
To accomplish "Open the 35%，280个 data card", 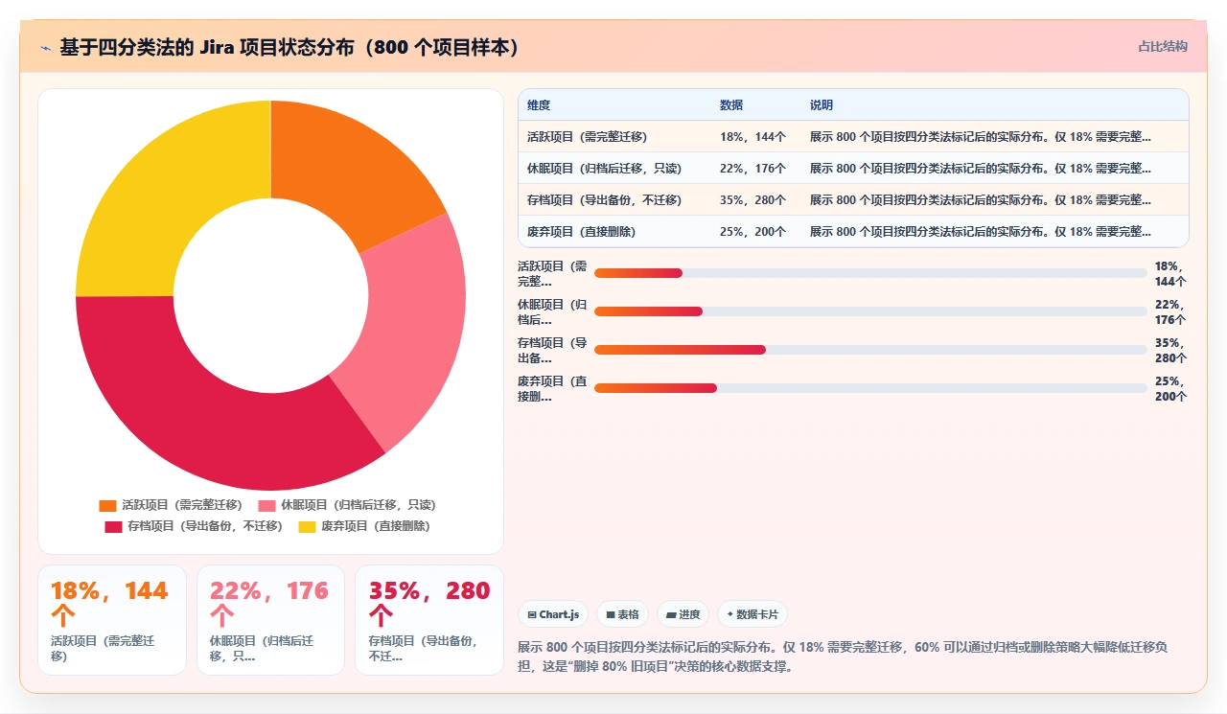I will (x=429, y=620).
